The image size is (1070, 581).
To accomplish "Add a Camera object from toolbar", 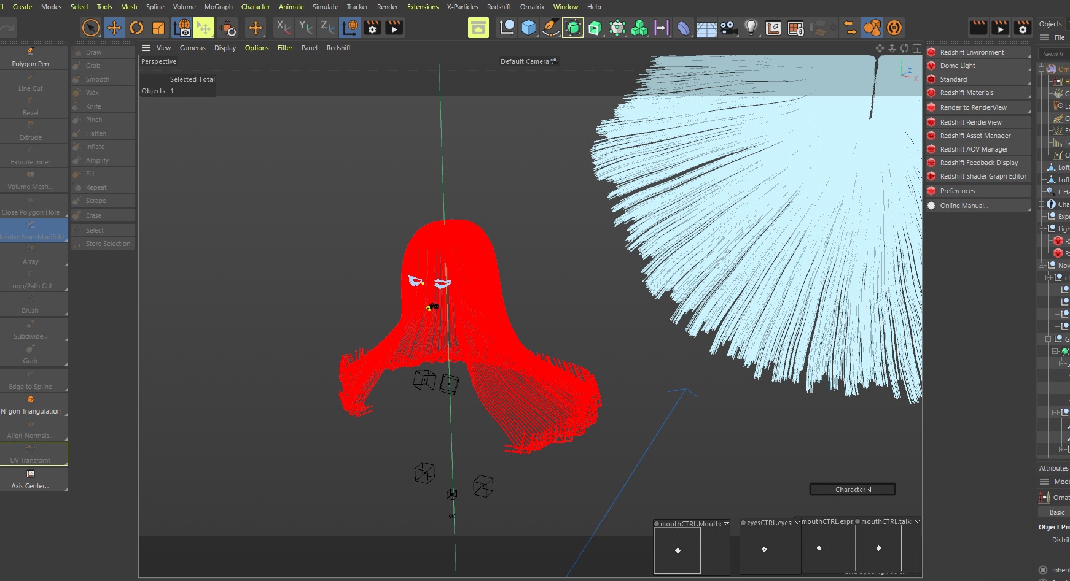I will coord(728,28).
